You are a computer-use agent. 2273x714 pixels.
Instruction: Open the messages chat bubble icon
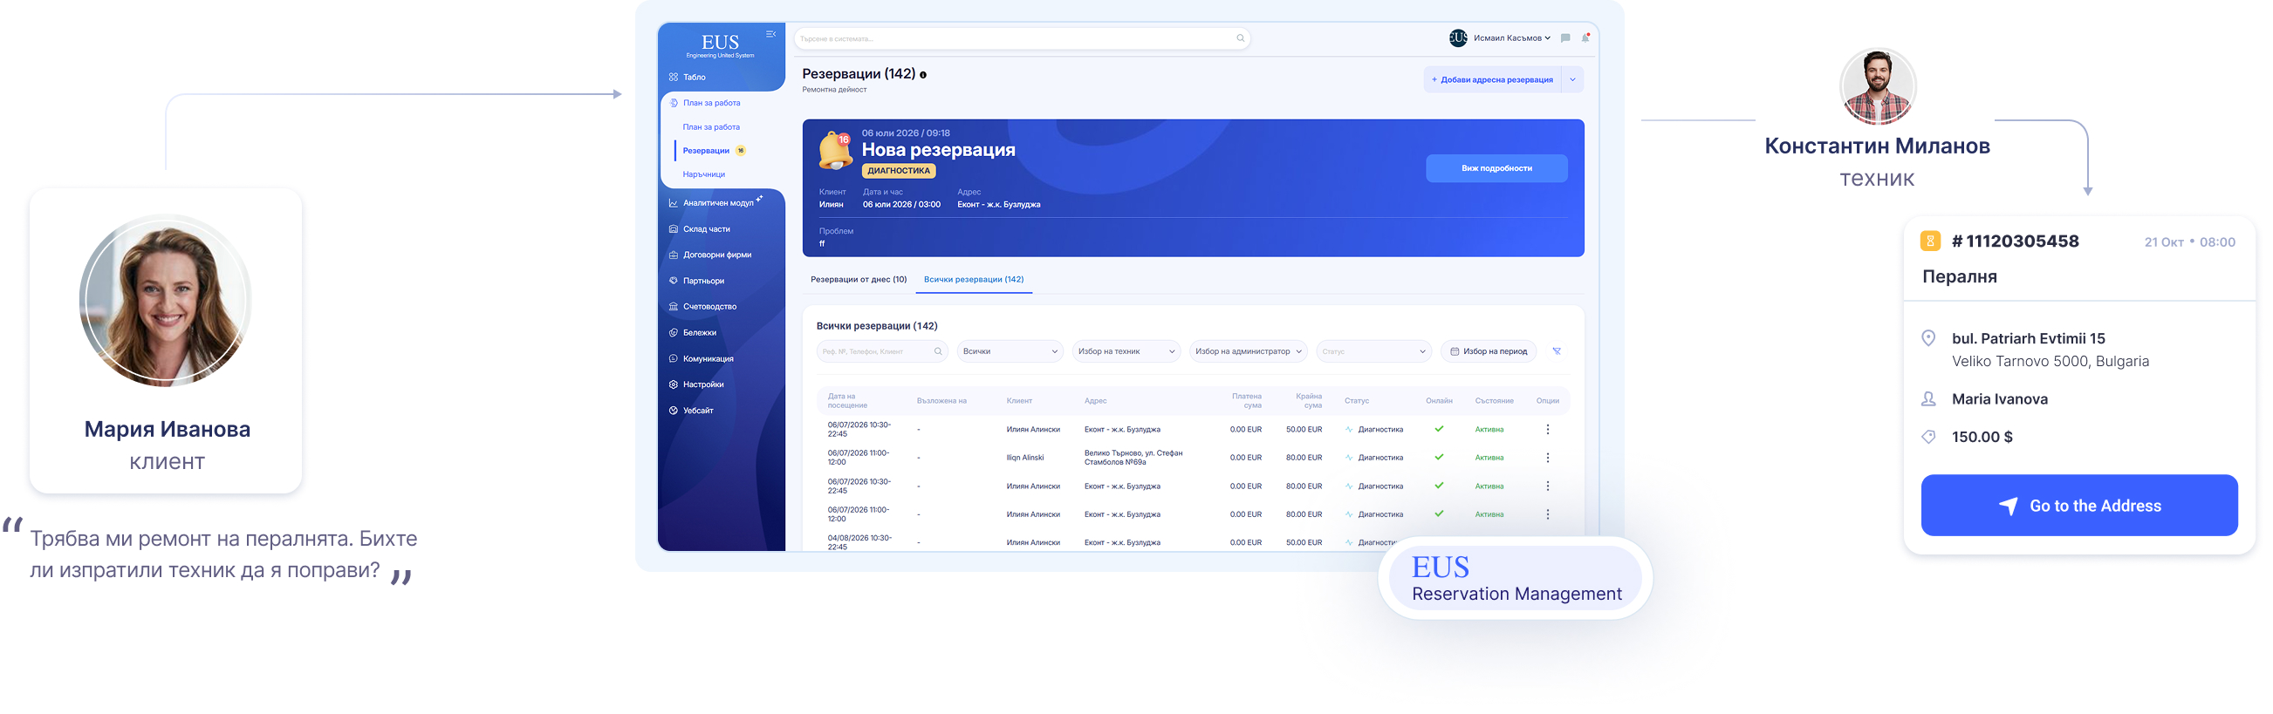(x=1565, y=37)
